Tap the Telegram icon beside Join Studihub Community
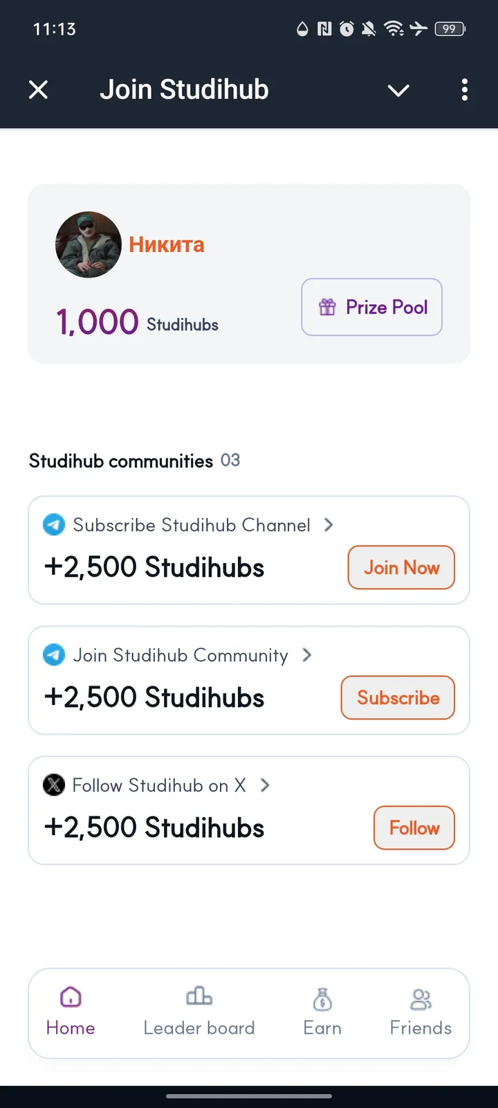This screenshot has height=1108, width=498. click(53, 655)
